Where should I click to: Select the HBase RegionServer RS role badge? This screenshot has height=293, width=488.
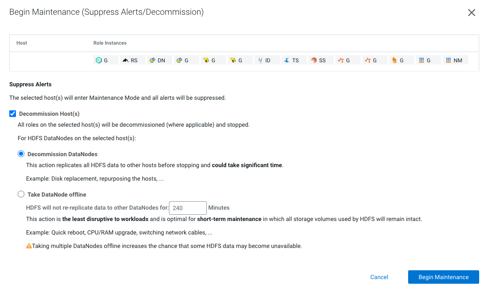(x=132, y=60)
